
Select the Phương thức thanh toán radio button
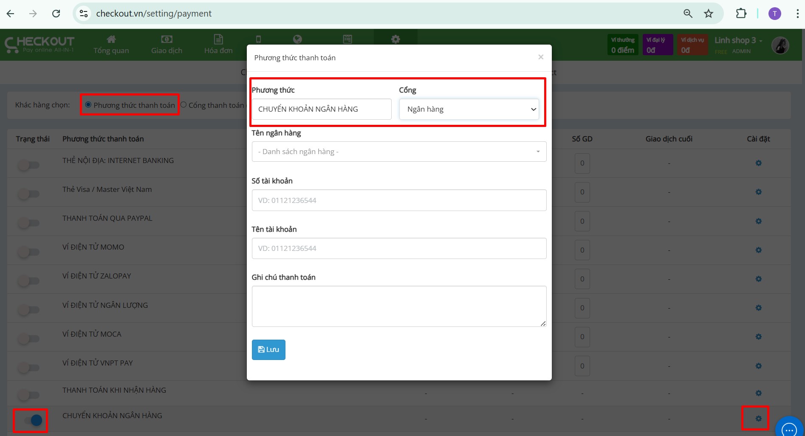tap(88, 105)
